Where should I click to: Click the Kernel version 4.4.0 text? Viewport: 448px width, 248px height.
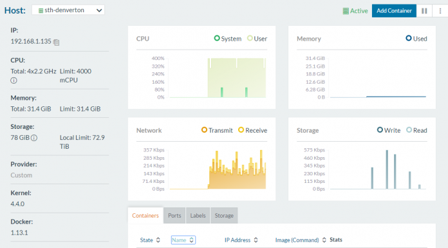[x=17, y=204]
